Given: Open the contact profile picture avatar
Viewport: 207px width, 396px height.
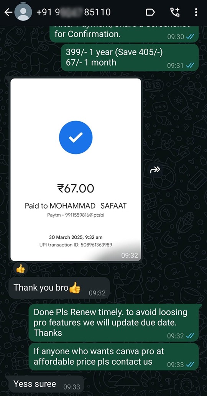Looking at the screenshot, I should click(23, 12).
